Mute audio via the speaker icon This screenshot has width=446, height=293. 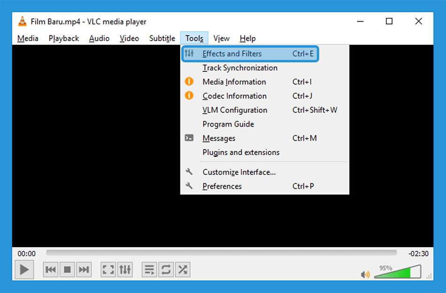(x=365, y=274)
